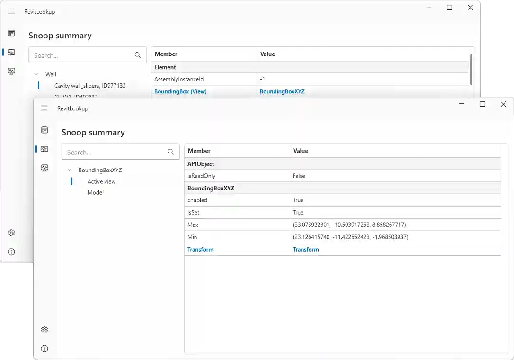The width and height of the screenshot is (514, 360).
Task: Open the hamburger menu in the back RevitLookup window
Action: pos(11,11)
